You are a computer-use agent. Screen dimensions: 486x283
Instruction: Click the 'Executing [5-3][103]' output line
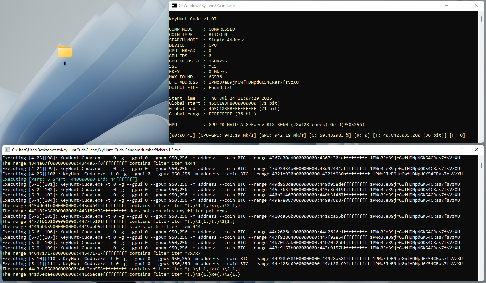pos(231,195)
